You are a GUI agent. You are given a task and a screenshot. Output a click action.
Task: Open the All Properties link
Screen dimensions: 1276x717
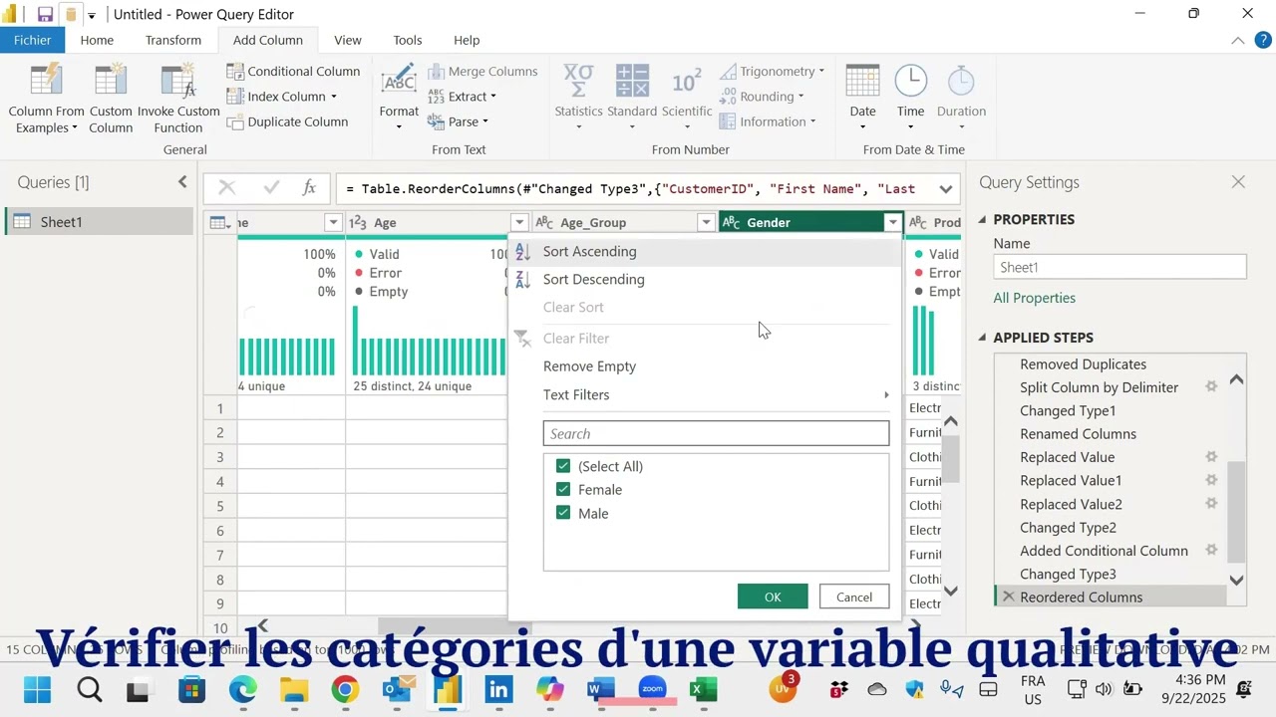(x=1034, y=298)
